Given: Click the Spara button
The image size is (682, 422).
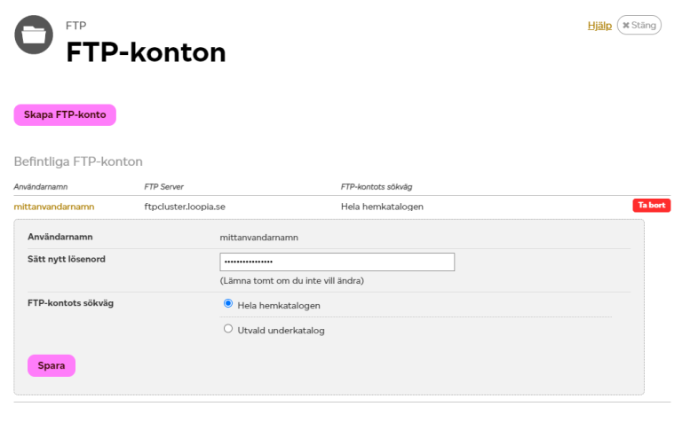Looking at the screenshot, I should tap(52, 365).
